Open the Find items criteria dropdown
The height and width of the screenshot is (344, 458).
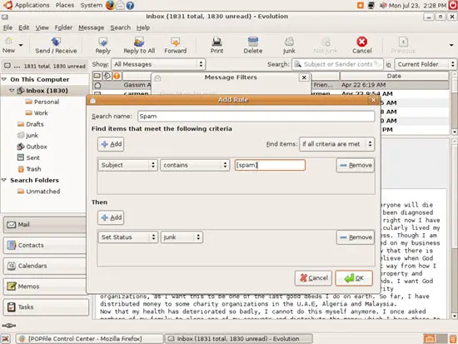336,144
